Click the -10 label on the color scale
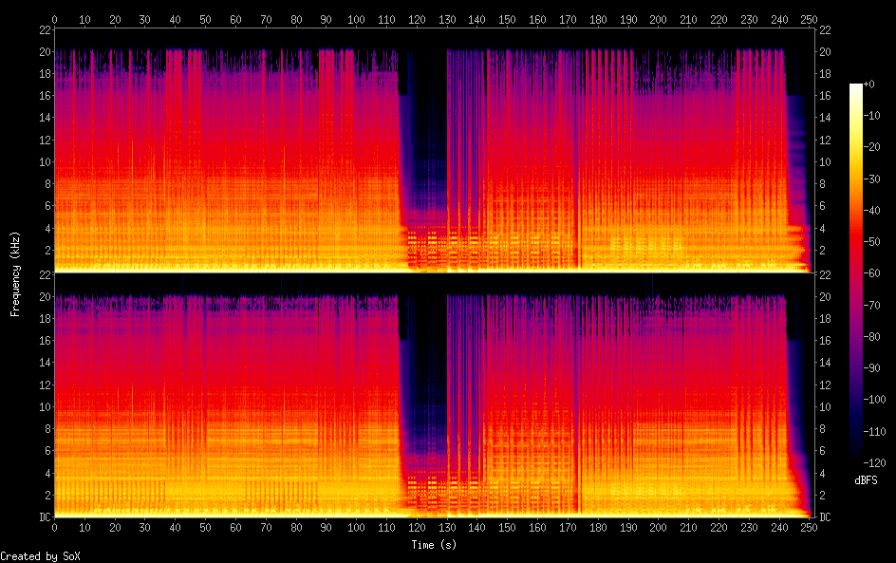The height and width of the screenshot is (563, 896). pyautogui.click(x=879, y=116)
